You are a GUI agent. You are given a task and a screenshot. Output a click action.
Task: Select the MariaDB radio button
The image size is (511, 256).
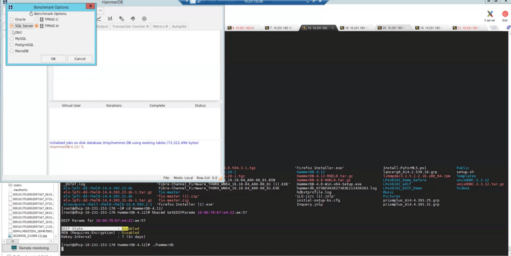12,51
